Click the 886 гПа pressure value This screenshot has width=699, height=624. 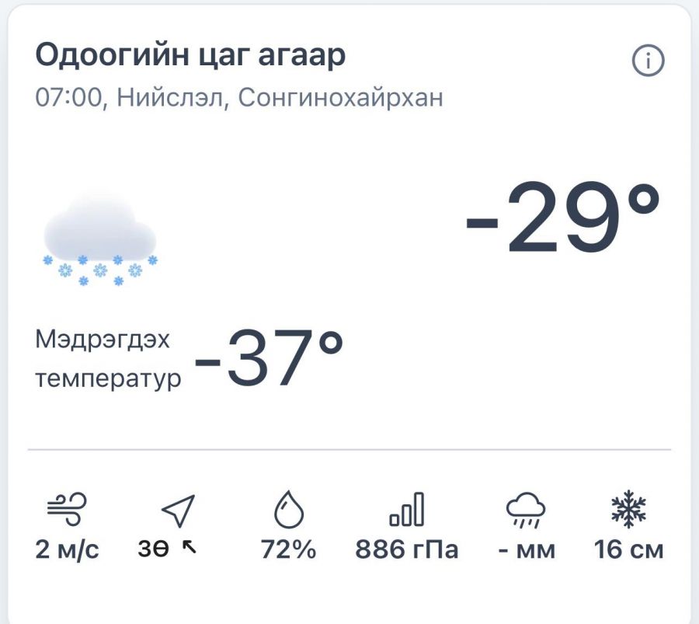406,549
